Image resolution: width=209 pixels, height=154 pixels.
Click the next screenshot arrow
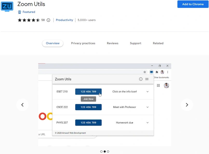187,105
